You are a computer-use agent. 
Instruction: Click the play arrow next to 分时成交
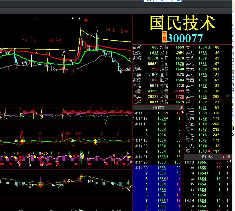tap(223, 157)
